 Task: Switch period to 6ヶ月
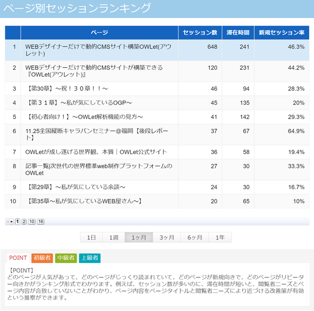click(195, 237)
